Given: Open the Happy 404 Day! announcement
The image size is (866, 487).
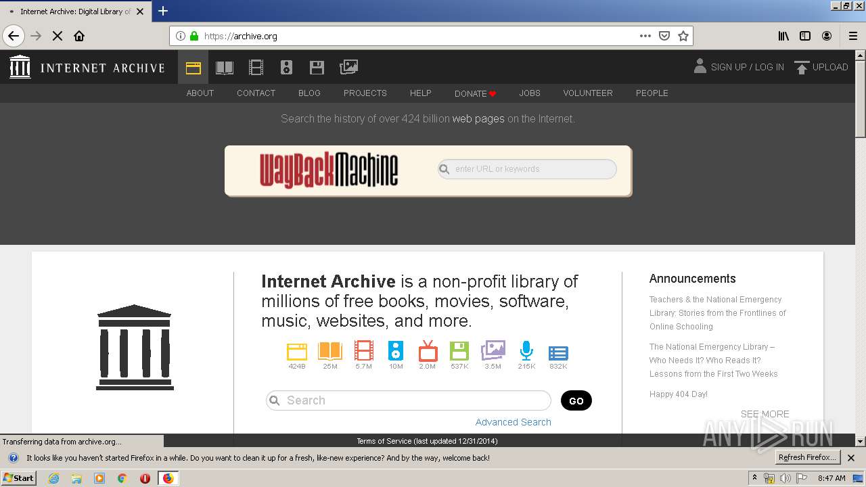Looking at the screenshot, I should click(x=679, y=394).
